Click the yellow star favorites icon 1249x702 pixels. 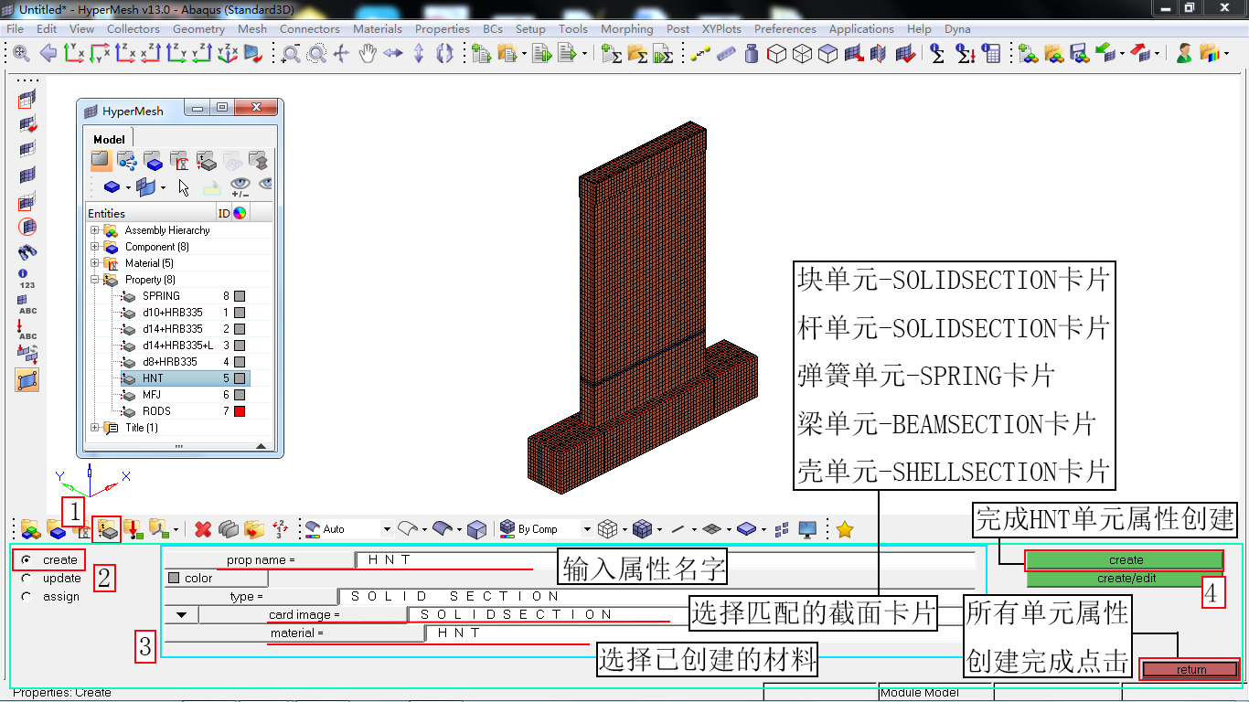pyautogui.click(x=845, y=528)
